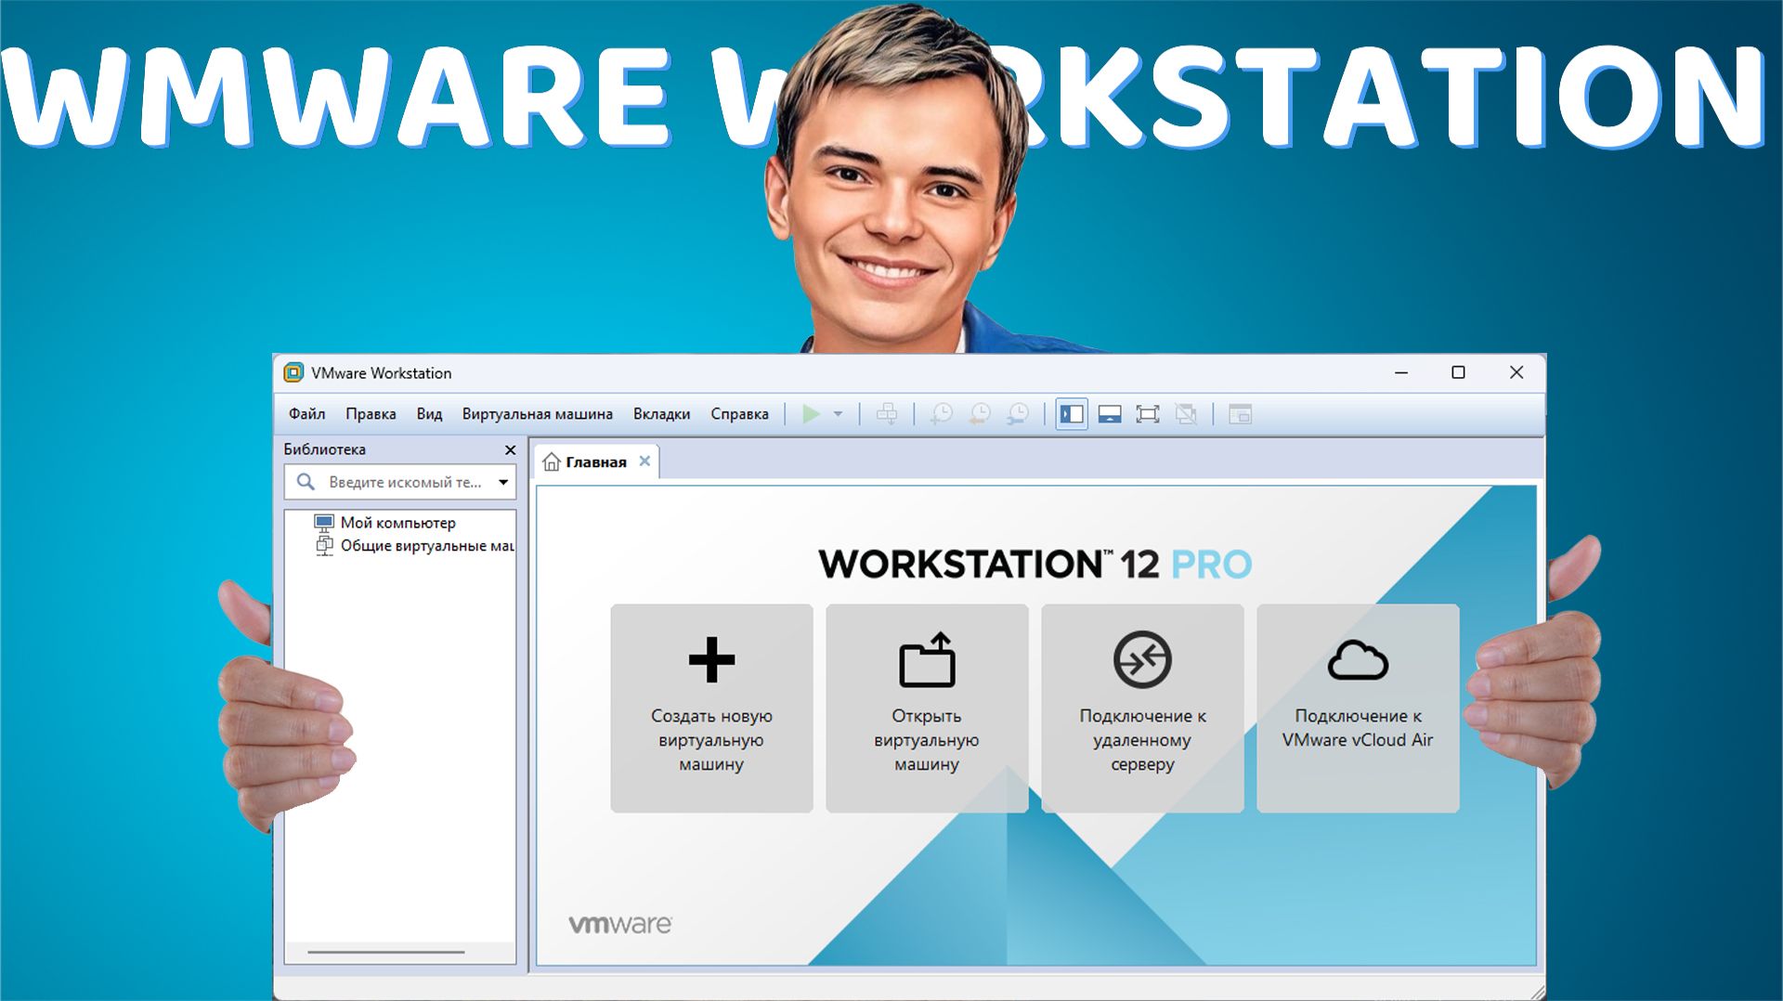1783x1001 pixels.
Task: Power on the virtual machine with the play icon
Action: 812,415
